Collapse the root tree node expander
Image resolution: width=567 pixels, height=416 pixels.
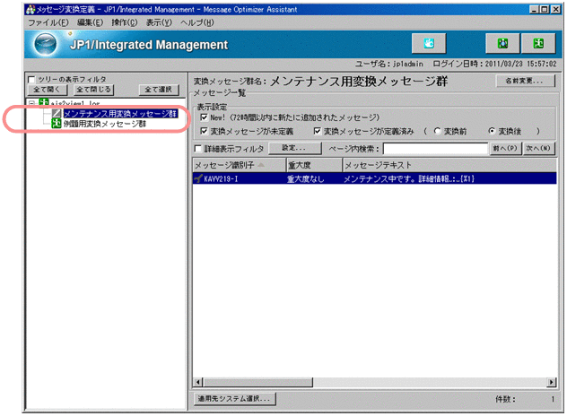[x=32, y=104]
